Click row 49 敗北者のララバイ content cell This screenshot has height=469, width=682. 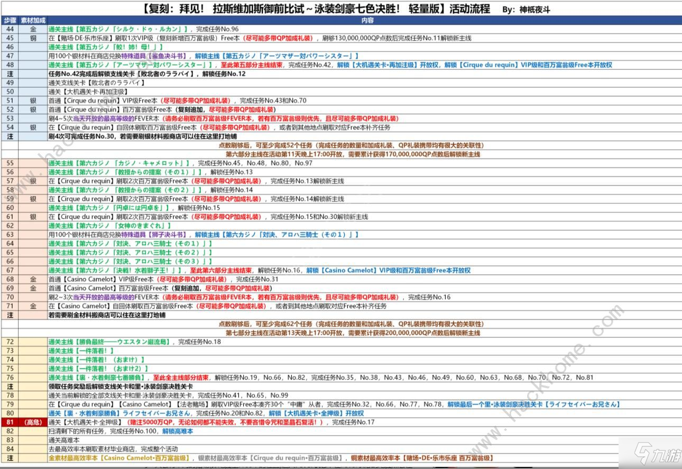click(364, 83)
